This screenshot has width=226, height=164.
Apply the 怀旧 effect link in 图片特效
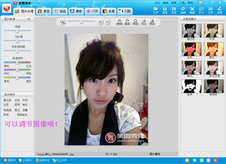25,100
